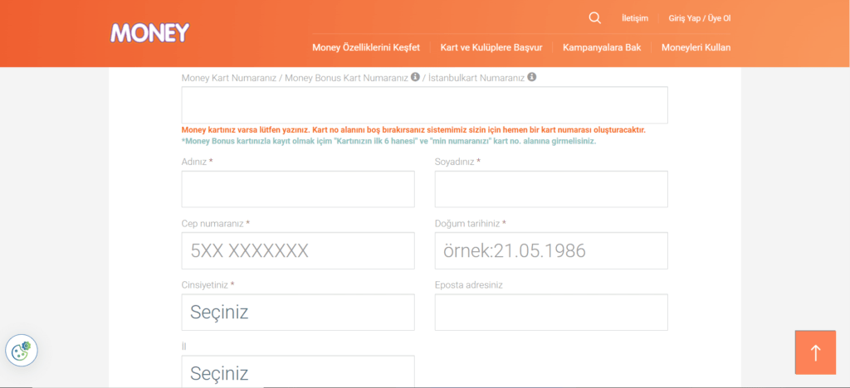
Task: Open the İletişim link
Action: 635,18
